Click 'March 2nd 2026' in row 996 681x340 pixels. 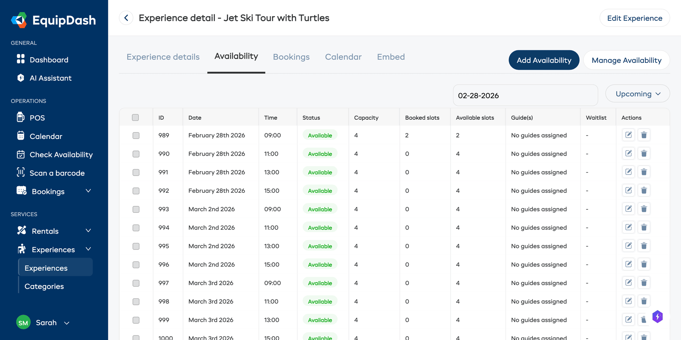[x=211, y=264]
